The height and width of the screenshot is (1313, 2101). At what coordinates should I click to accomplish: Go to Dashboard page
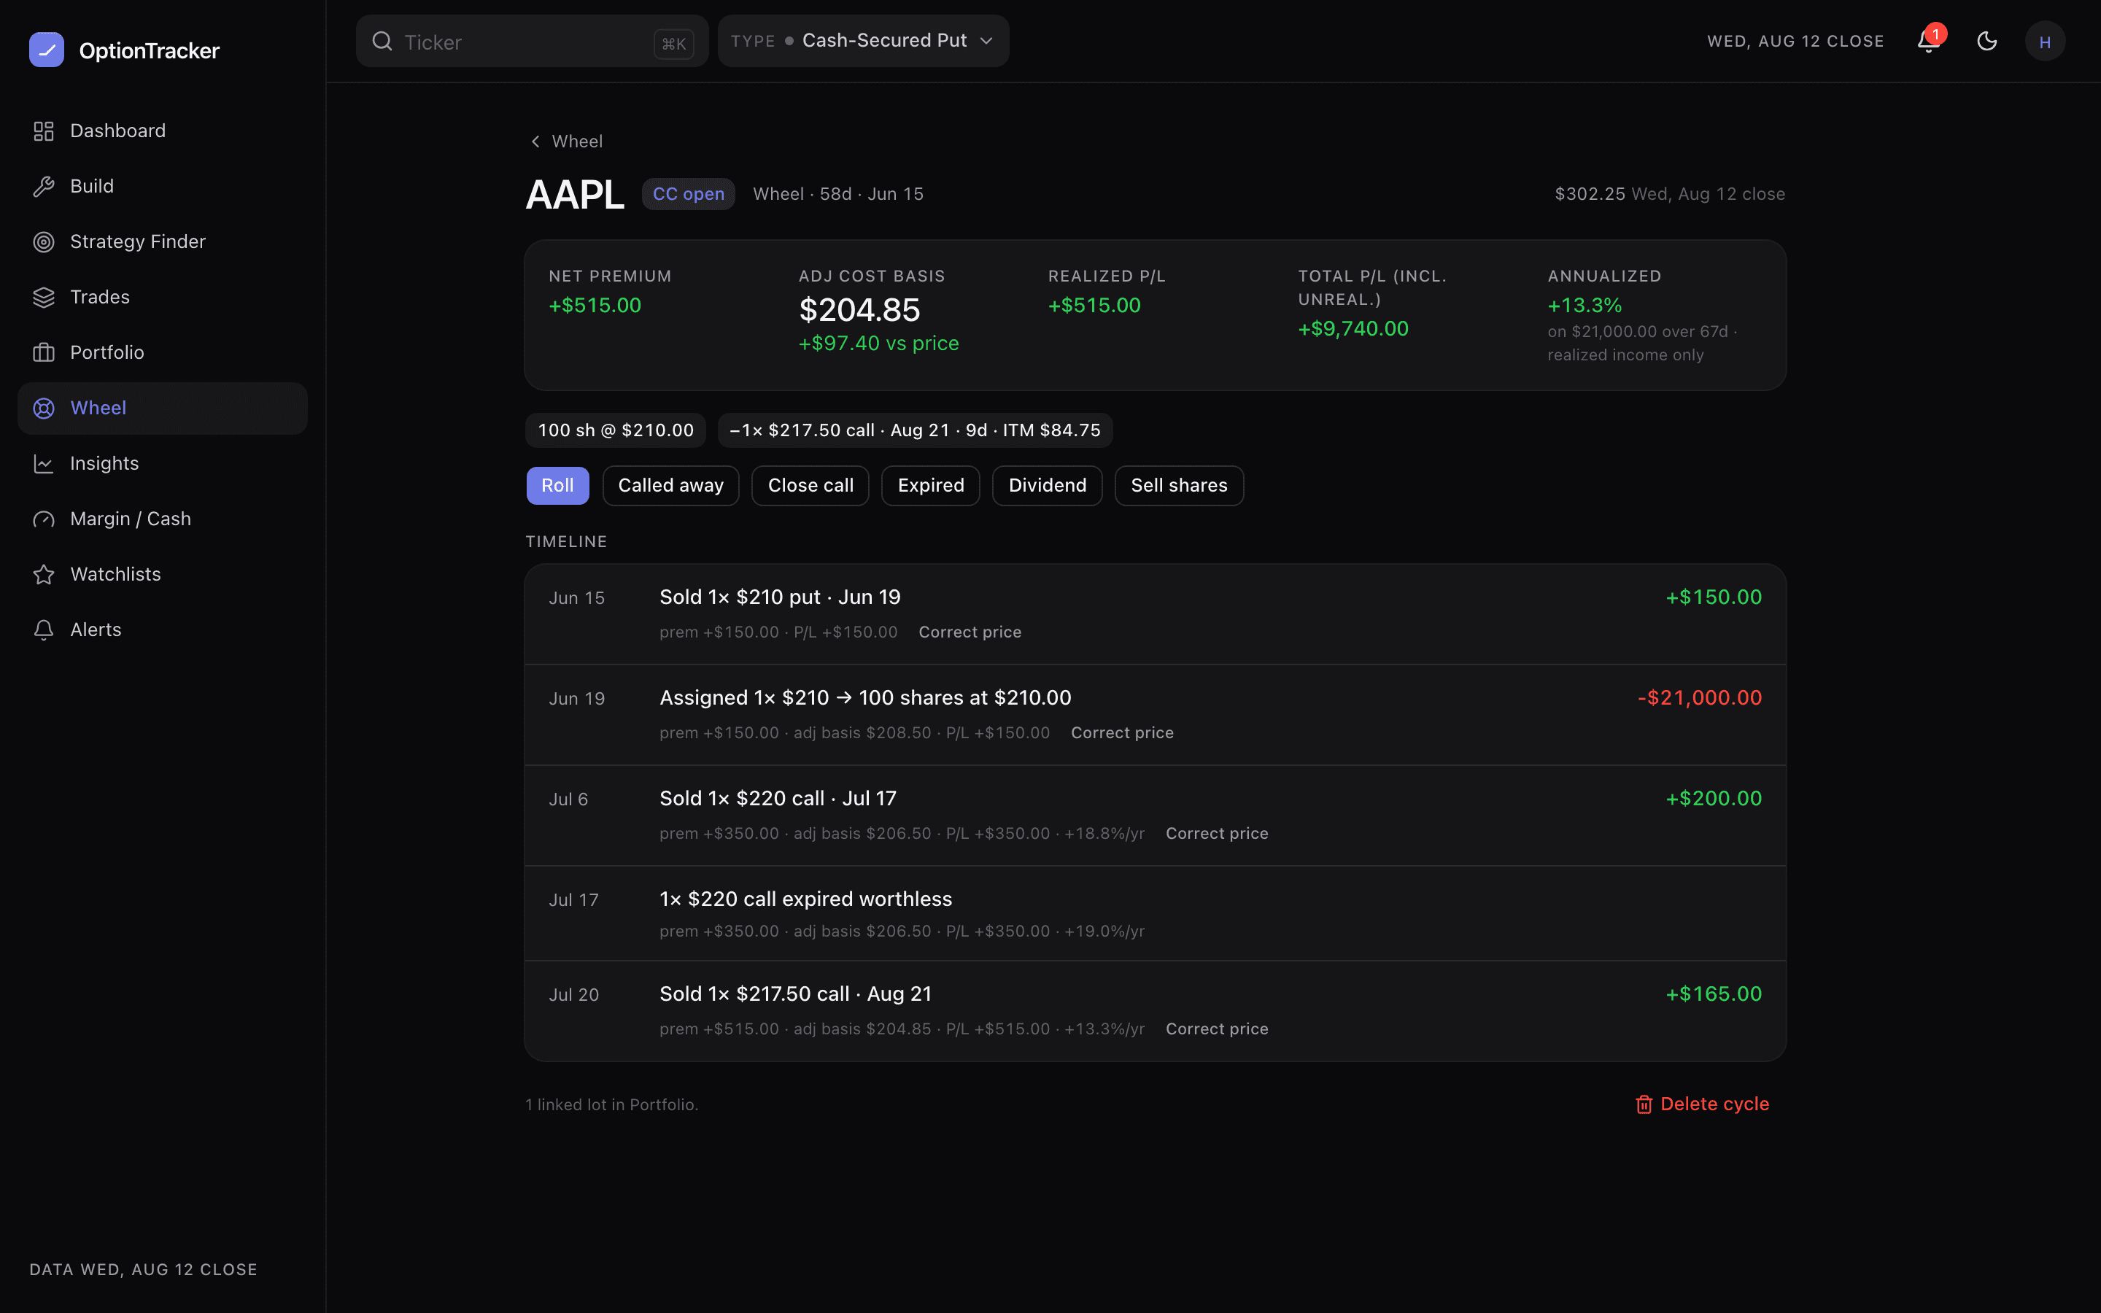tap(163, 131)
